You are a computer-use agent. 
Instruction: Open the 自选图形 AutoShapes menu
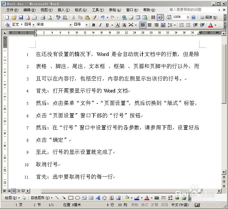click(42, 198)
